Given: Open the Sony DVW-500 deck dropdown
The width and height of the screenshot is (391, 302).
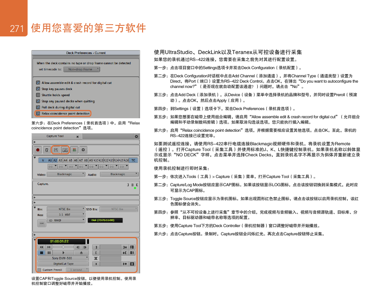Looking at the screenshot, I should coord(63,258).
